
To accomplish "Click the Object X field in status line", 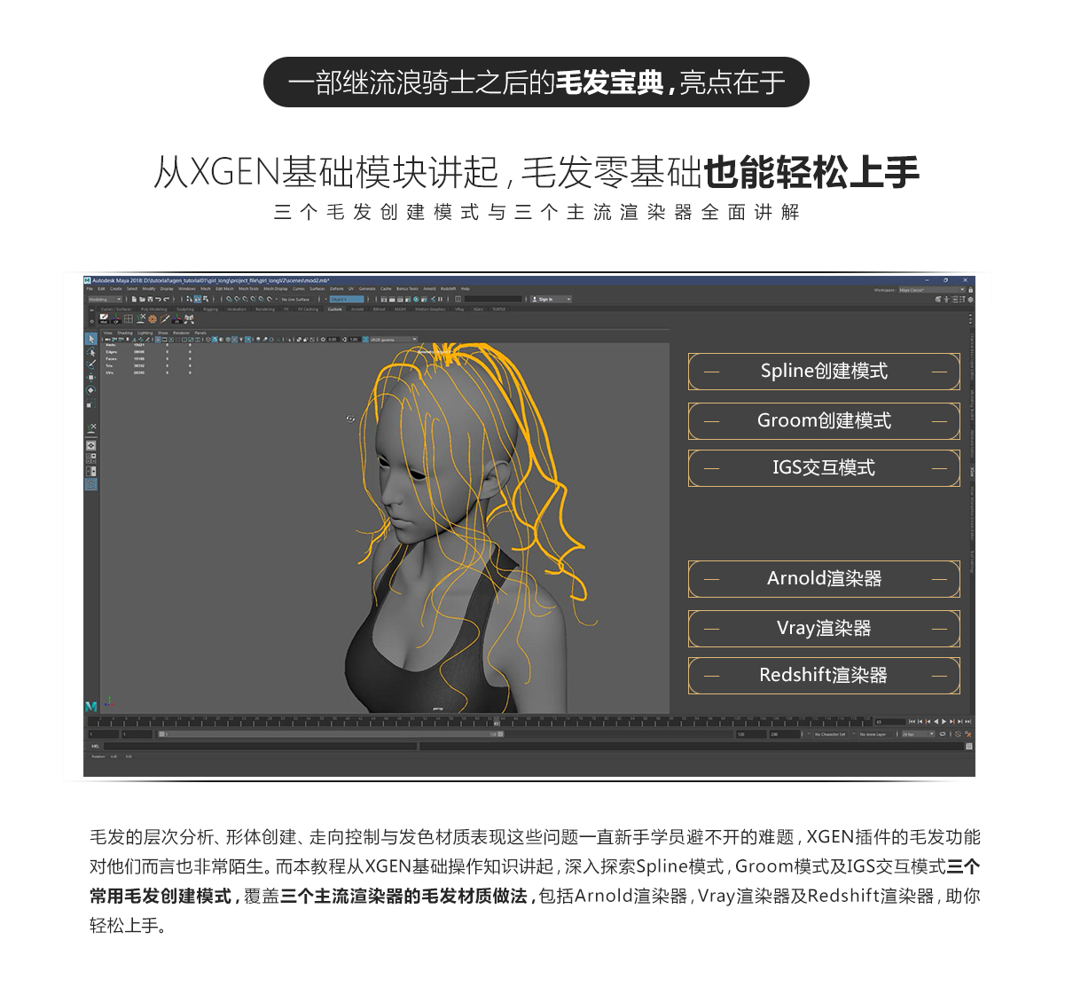I will point(347,300).
